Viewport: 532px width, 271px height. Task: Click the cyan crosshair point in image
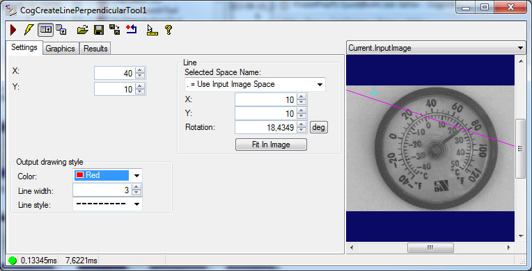[374, 93]
